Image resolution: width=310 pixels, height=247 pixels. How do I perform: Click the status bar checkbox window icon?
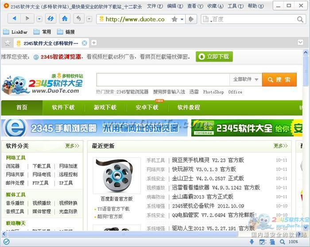[262, 242]
